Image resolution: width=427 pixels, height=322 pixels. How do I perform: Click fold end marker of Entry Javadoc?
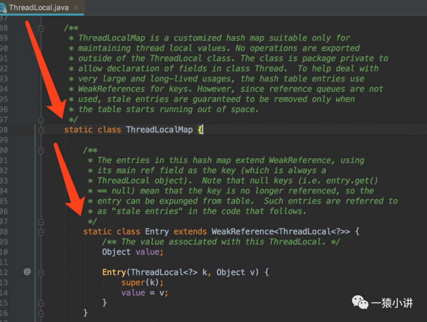coord(41,222)
